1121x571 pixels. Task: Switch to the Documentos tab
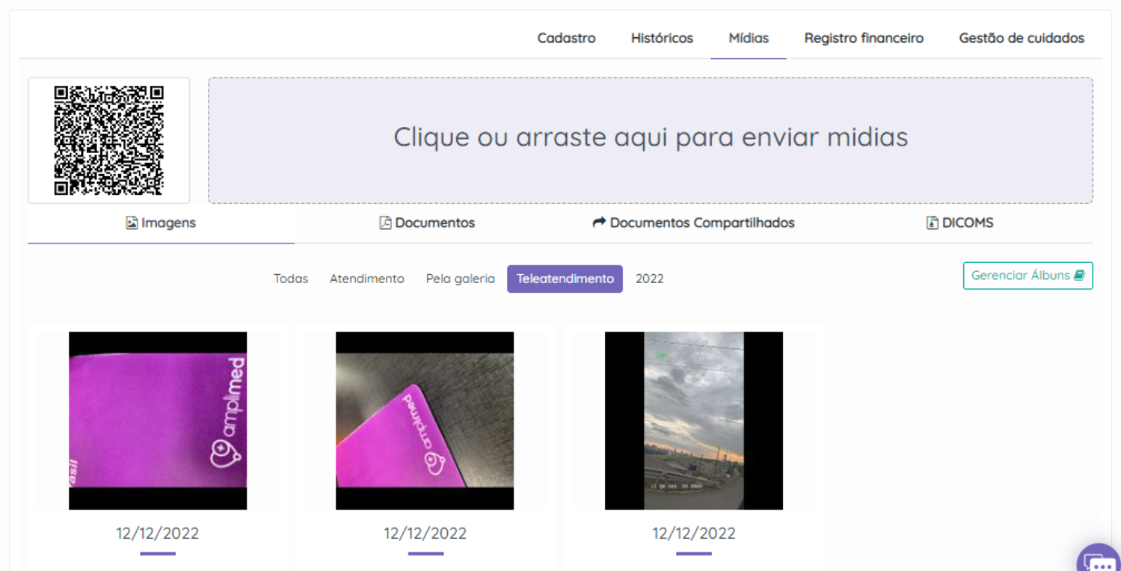click(427, 222)
